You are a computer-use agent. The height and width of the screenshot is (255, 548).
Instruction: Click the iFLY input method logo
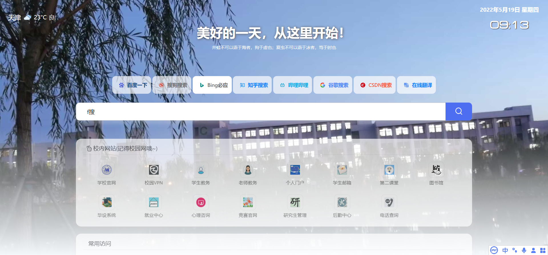[x=494, y=250]
